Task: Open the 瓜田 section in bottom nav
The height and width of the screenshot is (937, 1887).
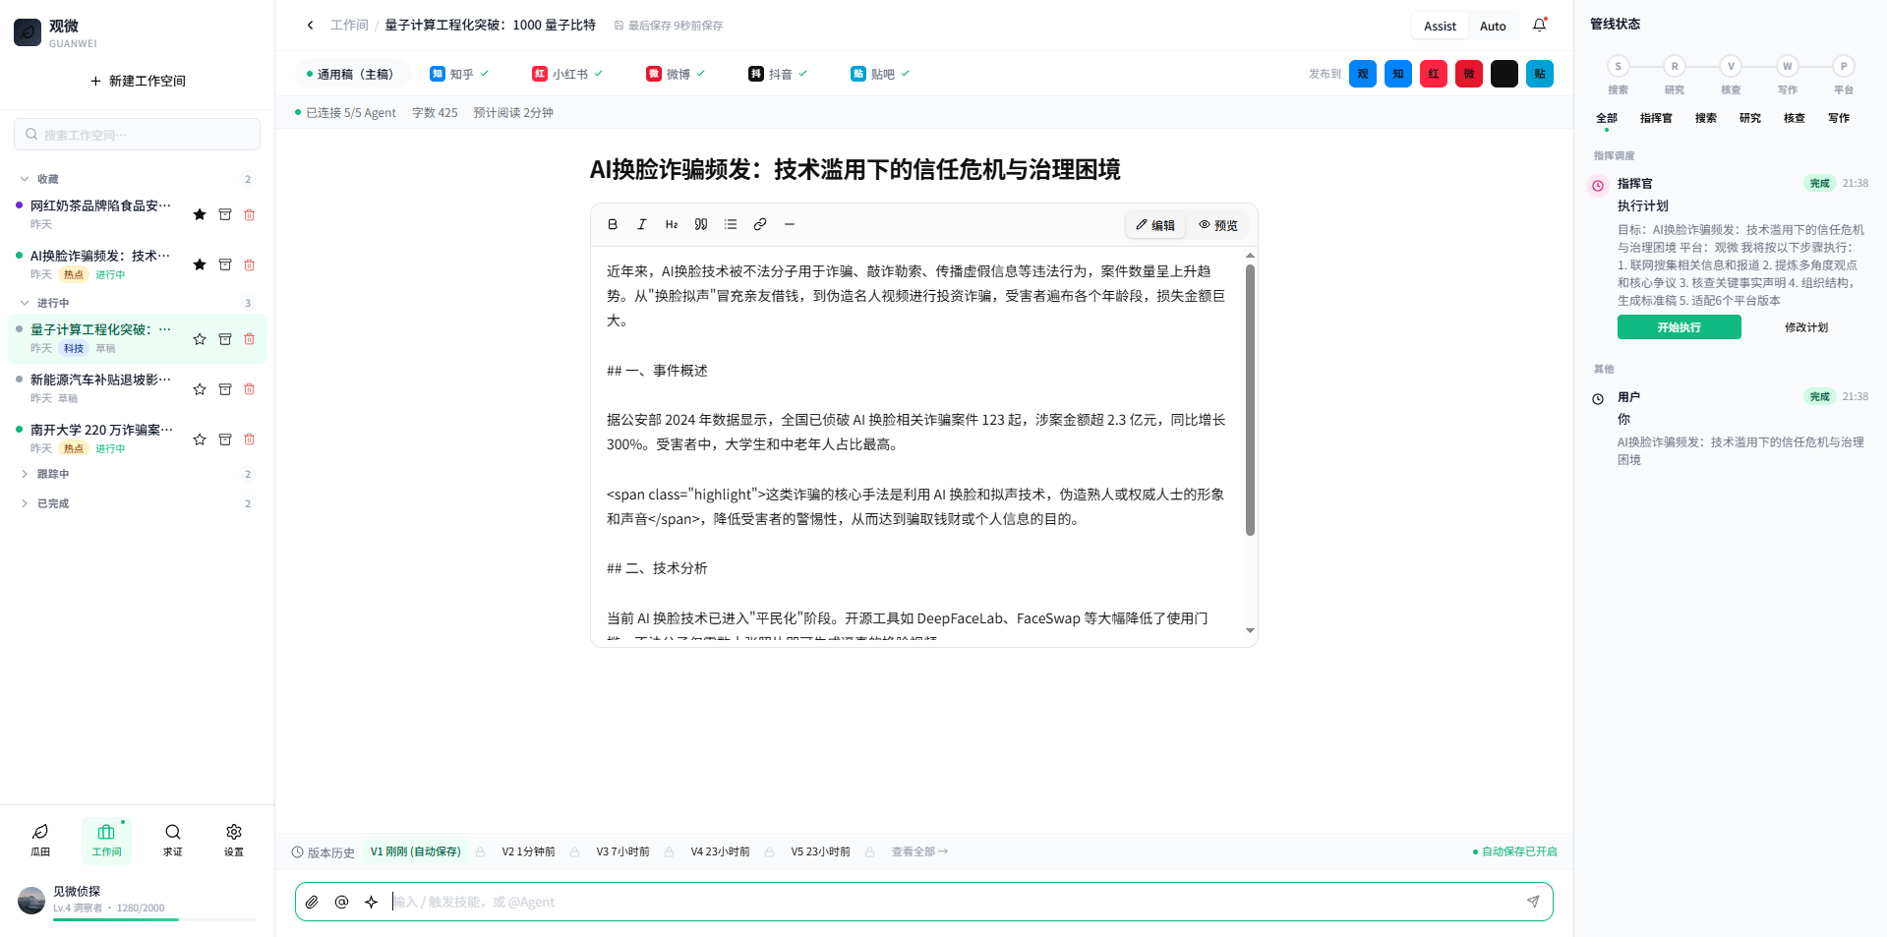Action: [x=40, y=840]
